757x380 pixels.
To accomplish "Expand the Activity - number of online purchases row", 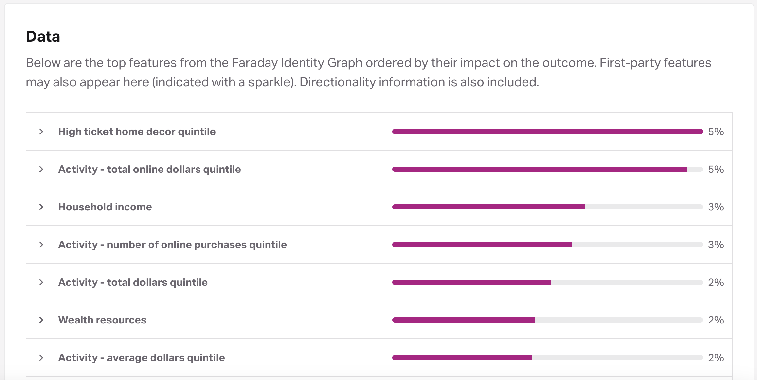I will point(41,245).
